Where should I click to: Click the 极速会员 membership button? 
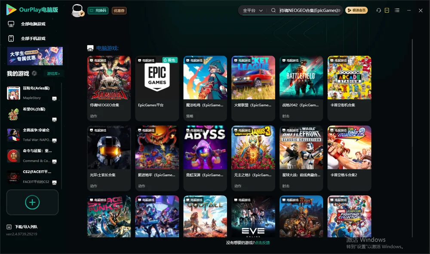pos(356,10)
